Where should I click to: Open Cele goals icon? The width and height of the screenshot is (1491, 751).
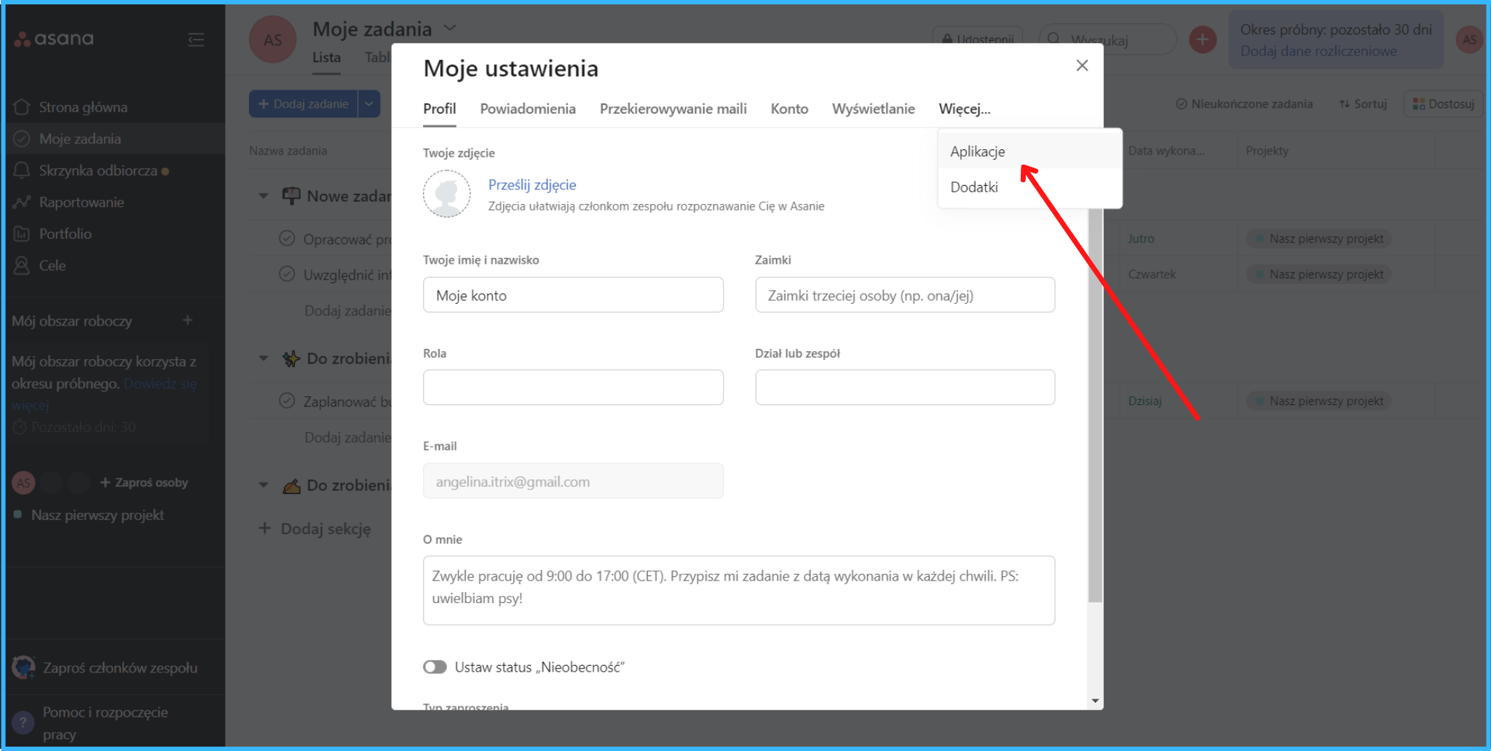pos(22,266)
